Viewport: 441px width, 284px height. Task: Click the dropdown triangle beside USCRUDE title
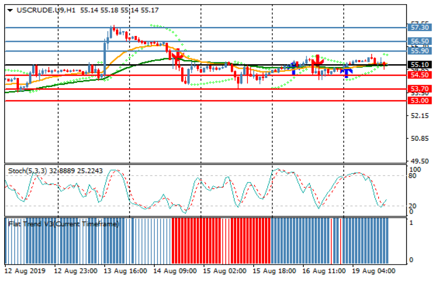[10, 9]
